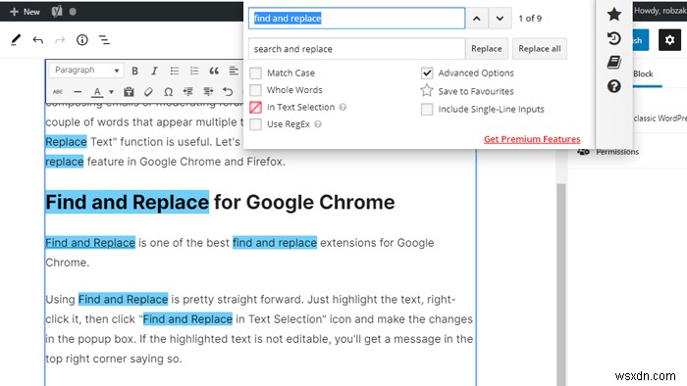687x386 pixels.
Task: Toggle the settings gear button
Action: click(x=669, y=40)
